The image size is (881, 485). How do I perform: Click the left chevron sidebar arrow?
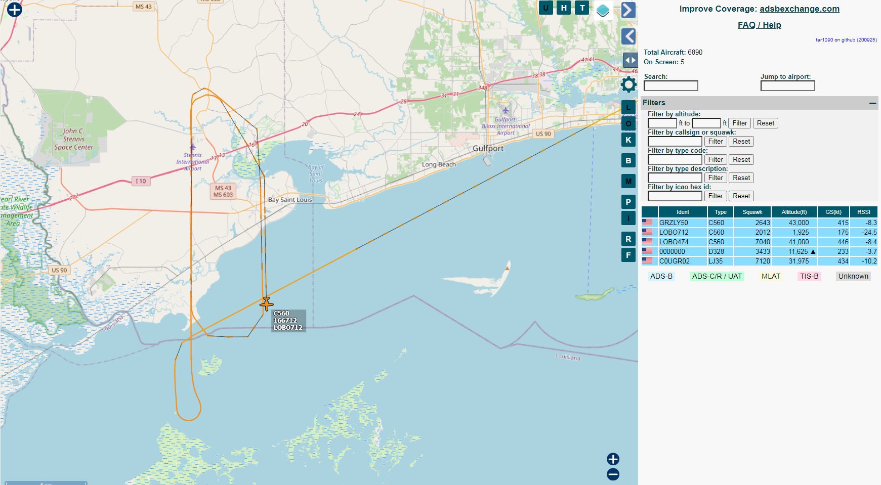pos(628,36)
